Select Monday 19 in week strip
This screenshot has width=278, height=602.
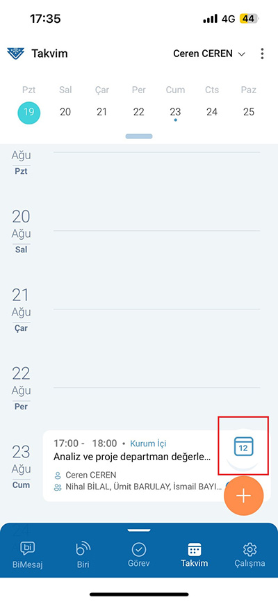(x=28, y=112)
